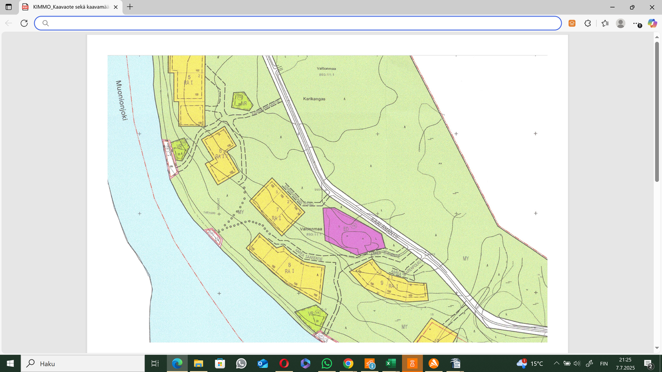Close the KIMMO_Kaavaote tab
662x372 pixels.
click(115, 7)
